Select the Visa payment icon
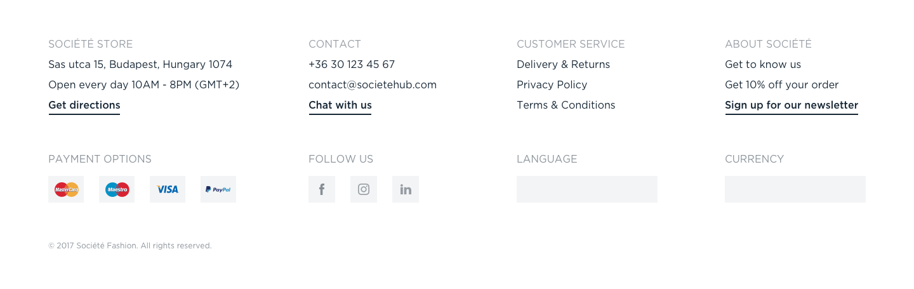Screen dimensions: 914x289 click(168, 189)
